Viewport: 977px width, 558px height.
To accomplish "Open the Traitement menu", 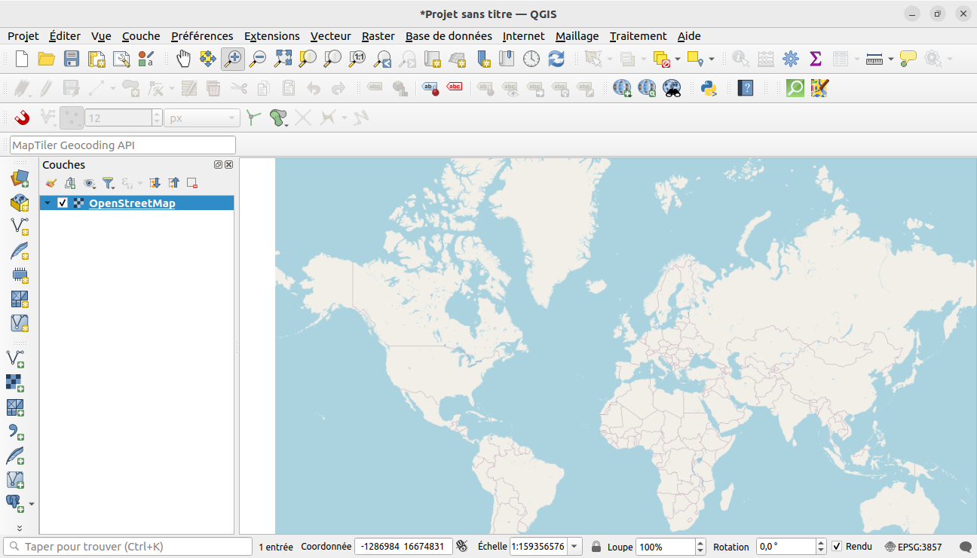I will coord(639,36).
